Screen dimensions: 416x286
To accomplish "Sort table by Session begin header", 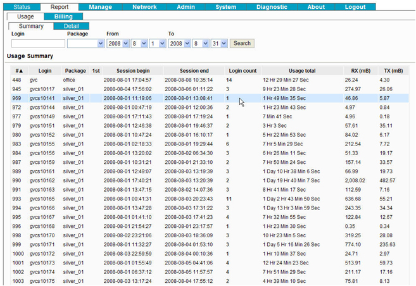I will point(134,71).
